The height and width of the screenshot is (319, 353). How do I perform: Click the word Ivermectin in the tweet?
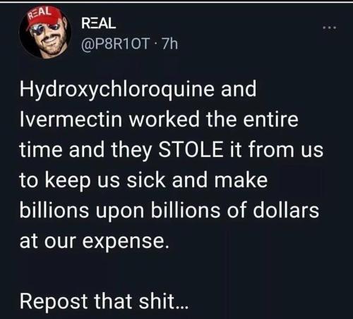pos(71,119)
